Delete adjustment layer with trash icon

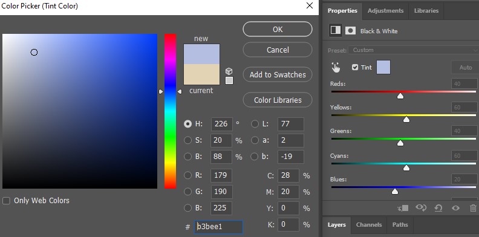click(473, 208)
